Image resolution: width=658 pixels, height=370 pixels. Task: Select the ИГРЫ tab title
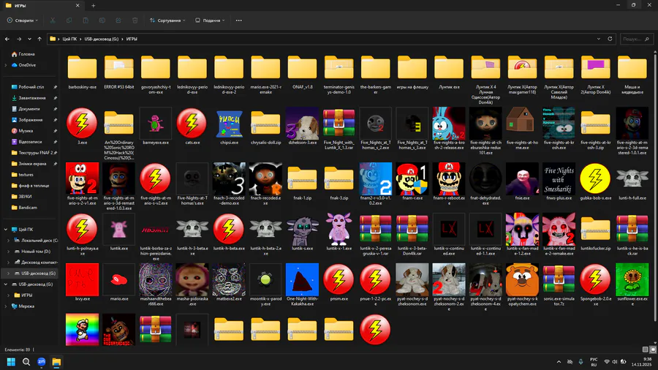(x=20, y=5)
